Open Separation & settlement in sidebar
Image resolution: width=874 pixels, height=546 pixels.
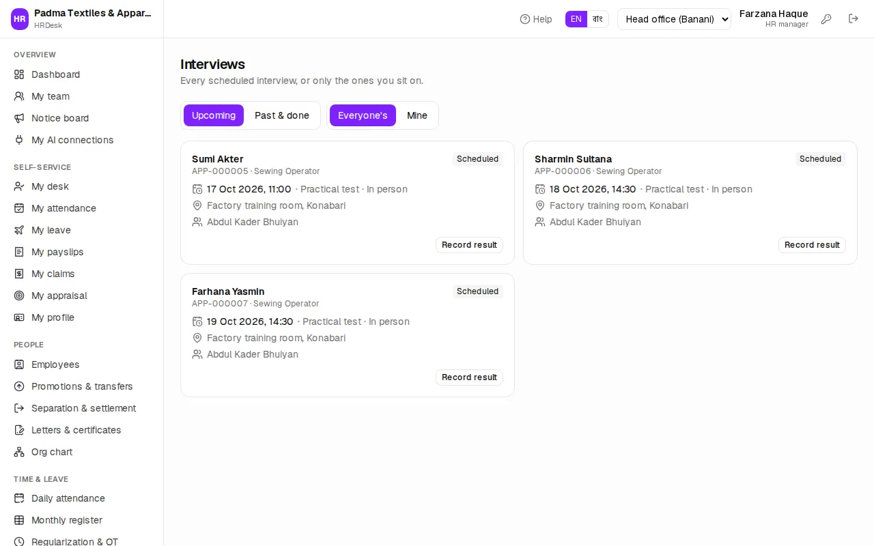(82, 408)
